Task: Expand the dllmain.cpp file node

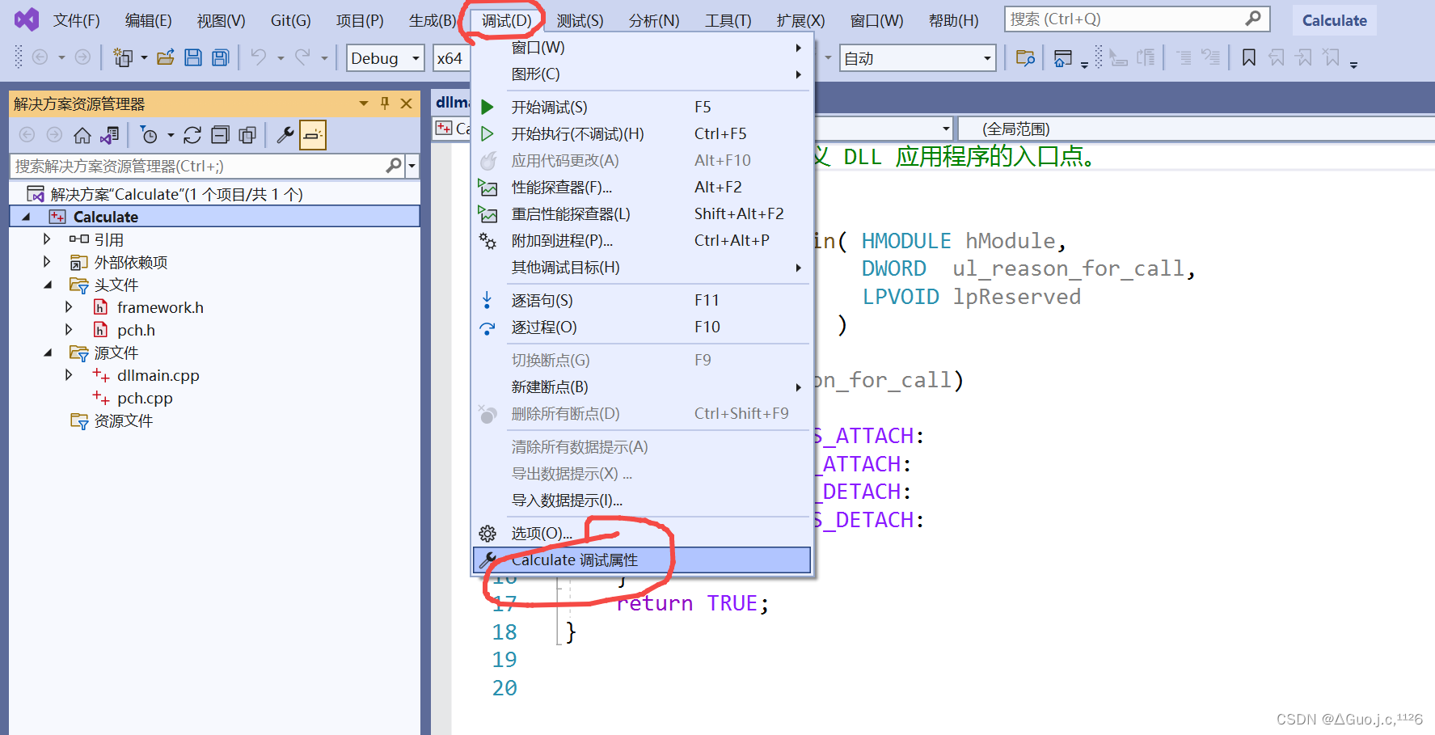Action: pyautogui.click(x=69, y=375)
